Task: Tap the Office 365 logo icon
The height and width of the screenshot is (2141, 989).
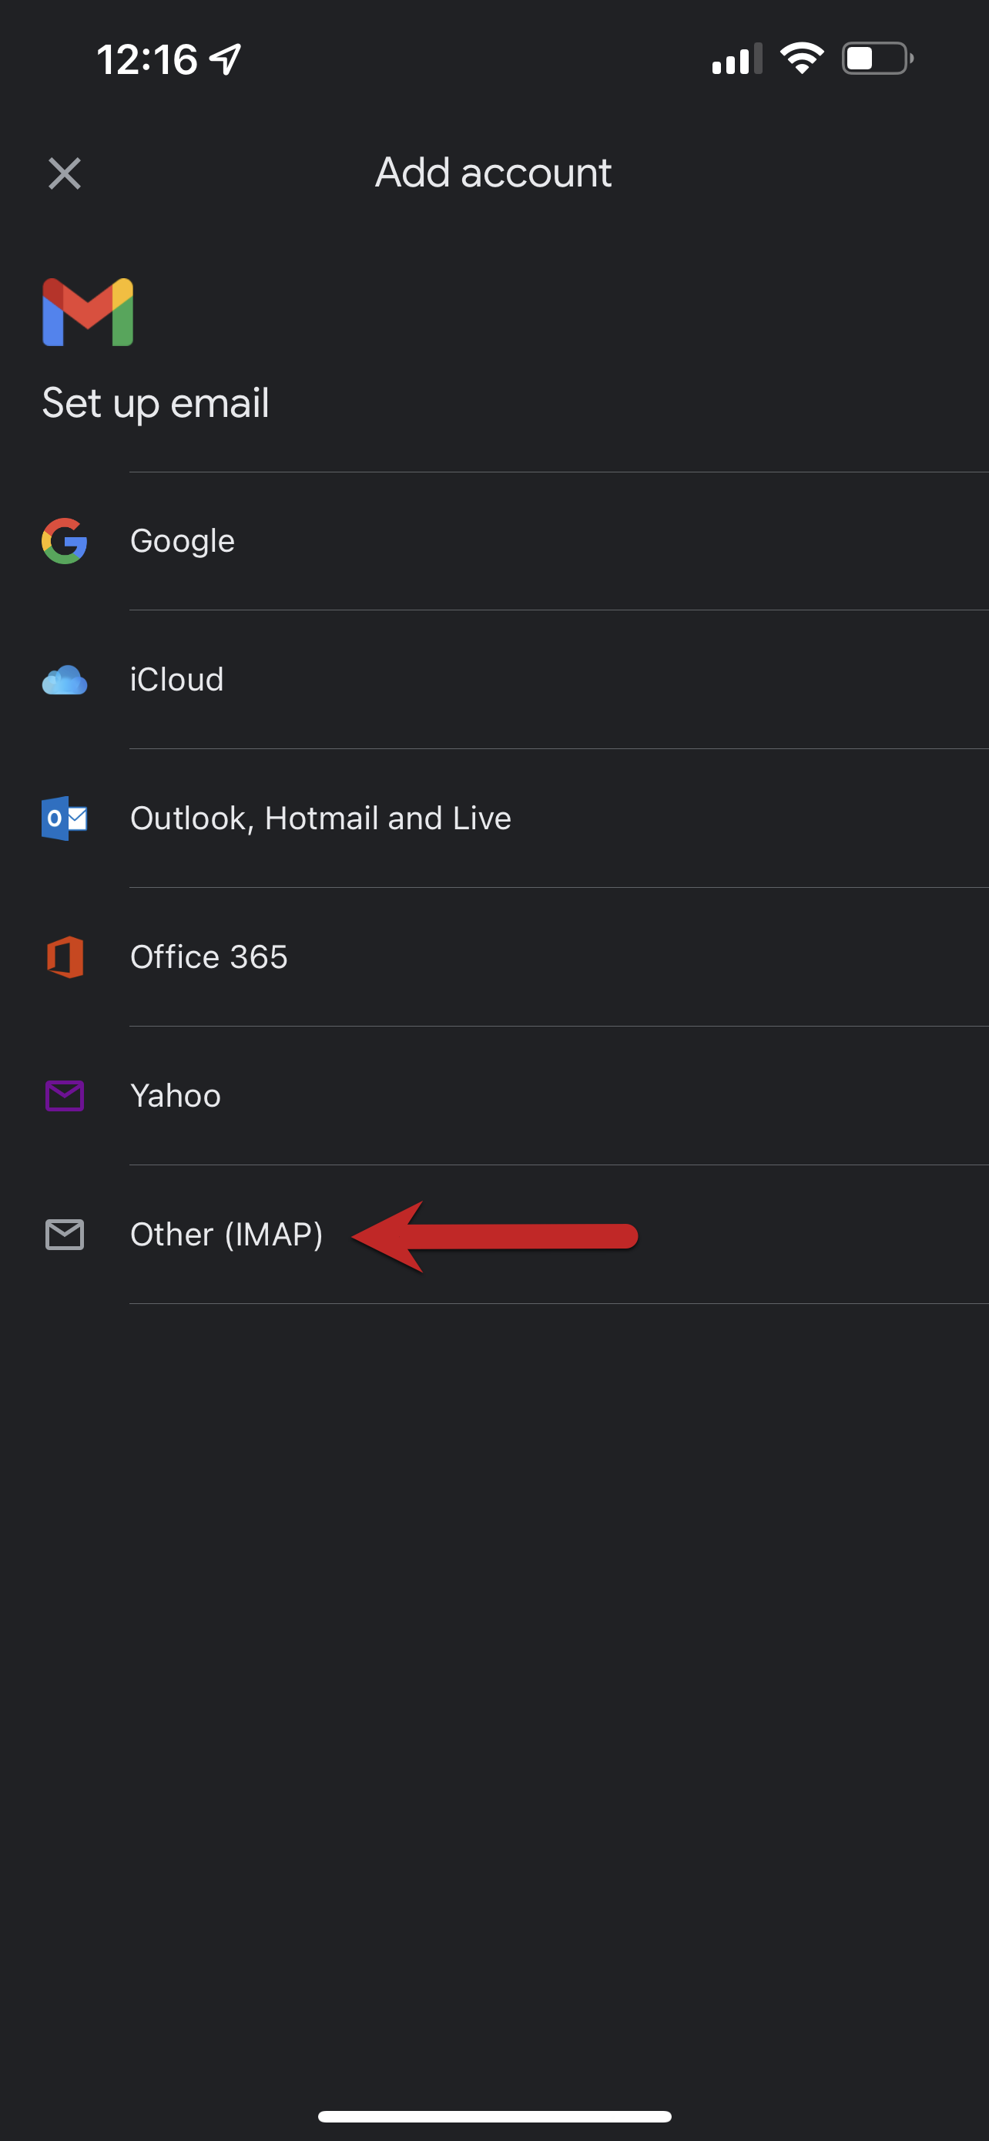Action: point(65,957)
